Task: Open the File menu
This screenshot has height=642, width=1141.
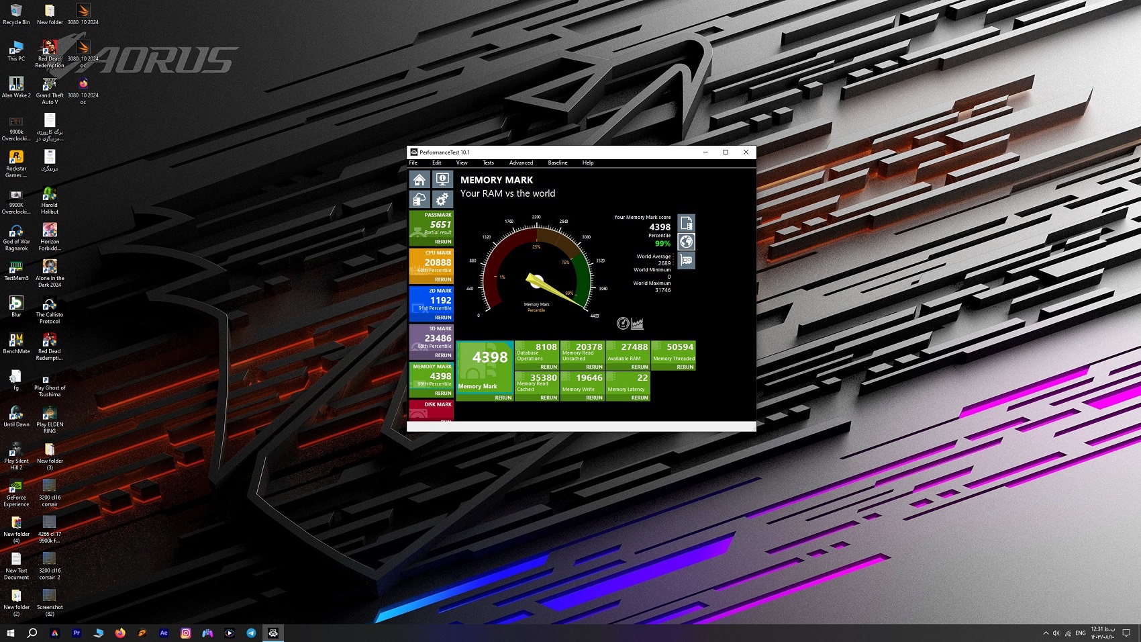Action: tap(413, 163)
